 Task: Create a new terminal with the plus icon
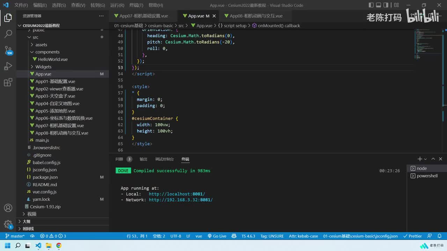pos(420,159)
